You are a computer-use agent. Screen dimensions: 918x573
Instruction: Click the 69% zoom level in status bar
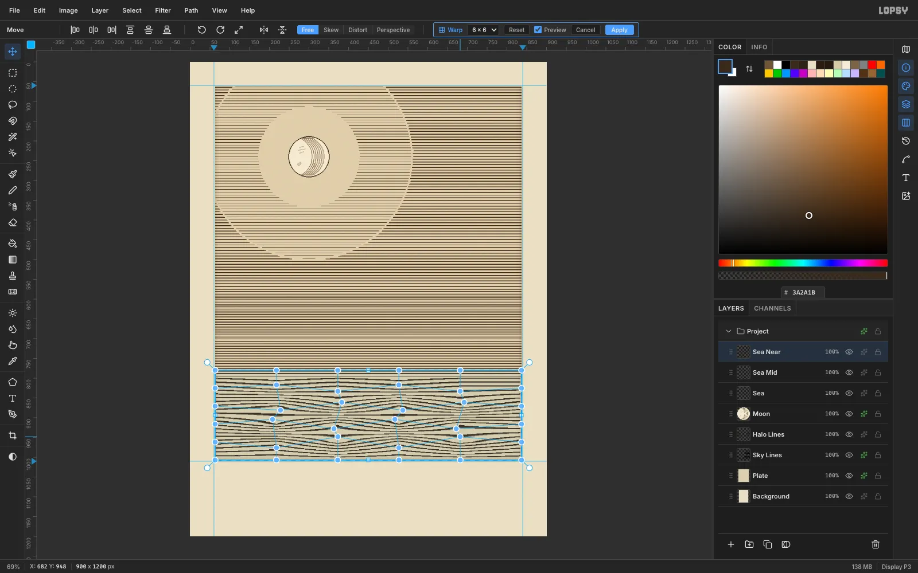pos(13,567)
